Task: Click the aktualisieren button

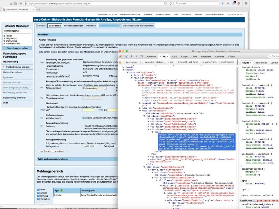Action: pyautogui.click(x=59, y=151)
